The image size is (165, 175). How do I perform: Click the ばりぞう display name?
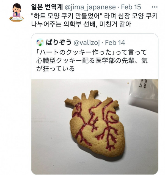click(59, 42)
